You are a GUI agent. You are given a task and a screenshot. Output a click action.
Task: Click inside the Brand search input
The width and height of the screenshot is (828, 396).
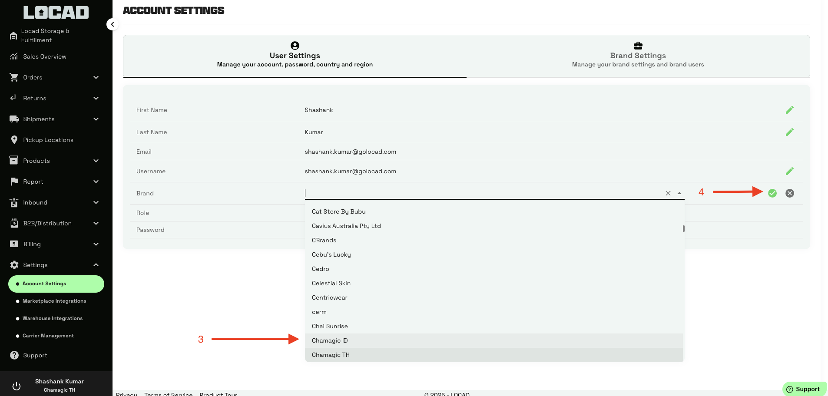[x=482, y=193]
